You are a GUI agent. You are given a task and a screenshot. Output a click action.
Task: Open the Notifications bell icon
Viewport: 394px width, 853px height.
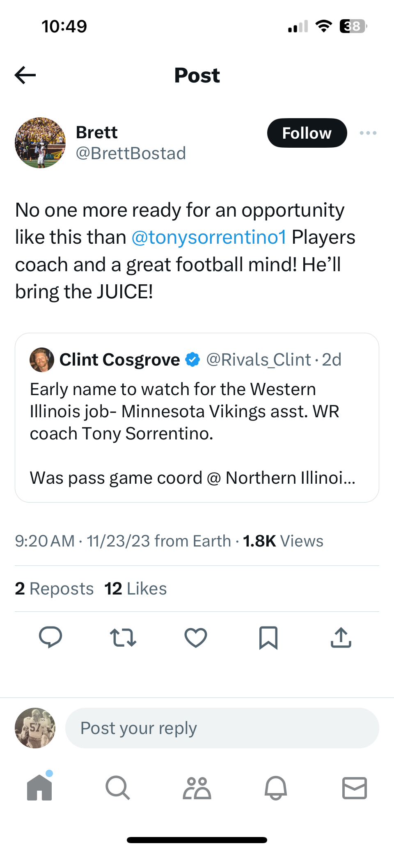(x=276, y=788)
